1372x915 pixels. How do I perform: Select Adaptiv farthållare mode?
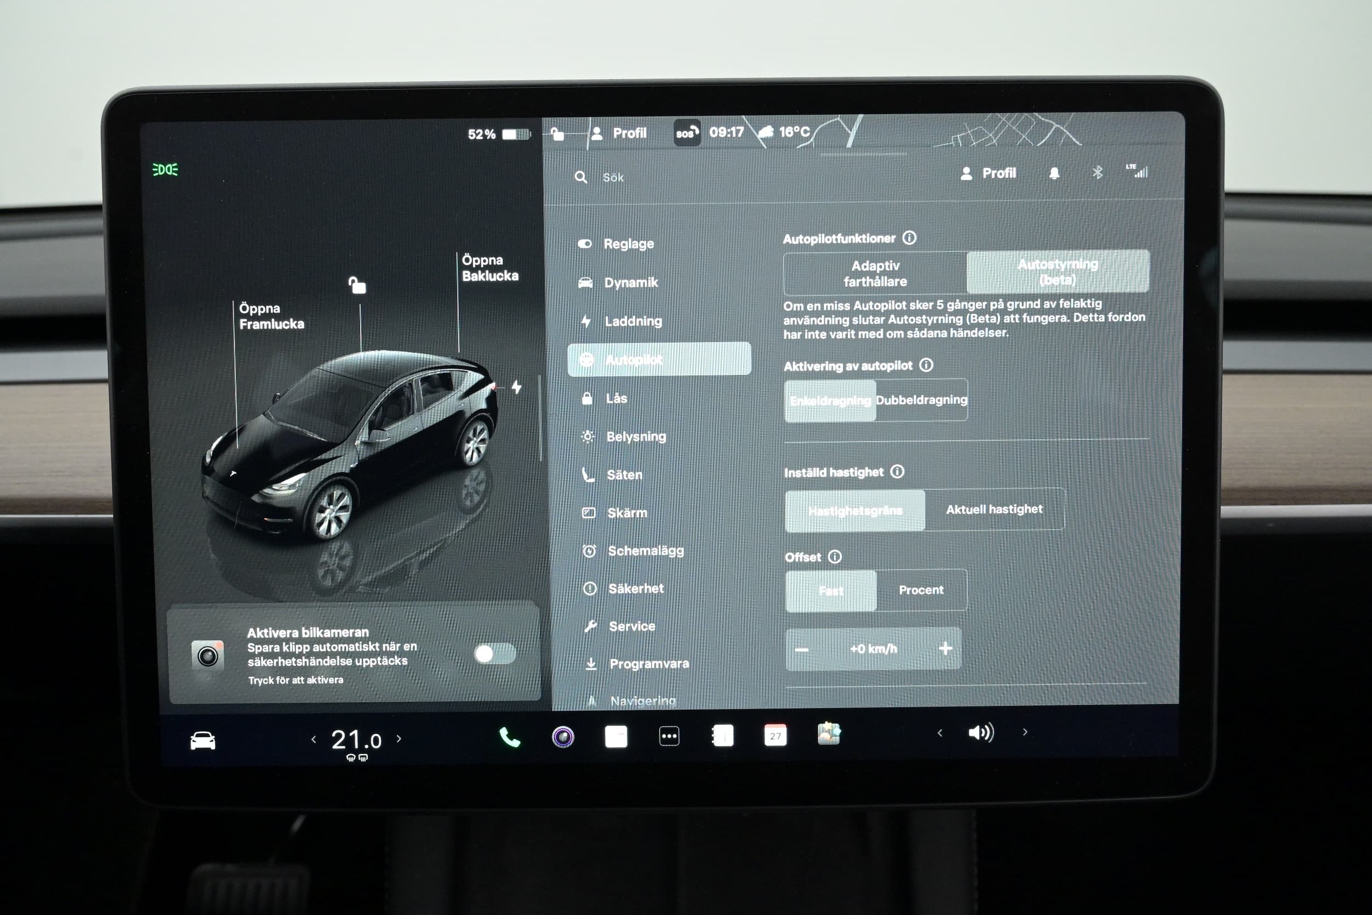875,273
